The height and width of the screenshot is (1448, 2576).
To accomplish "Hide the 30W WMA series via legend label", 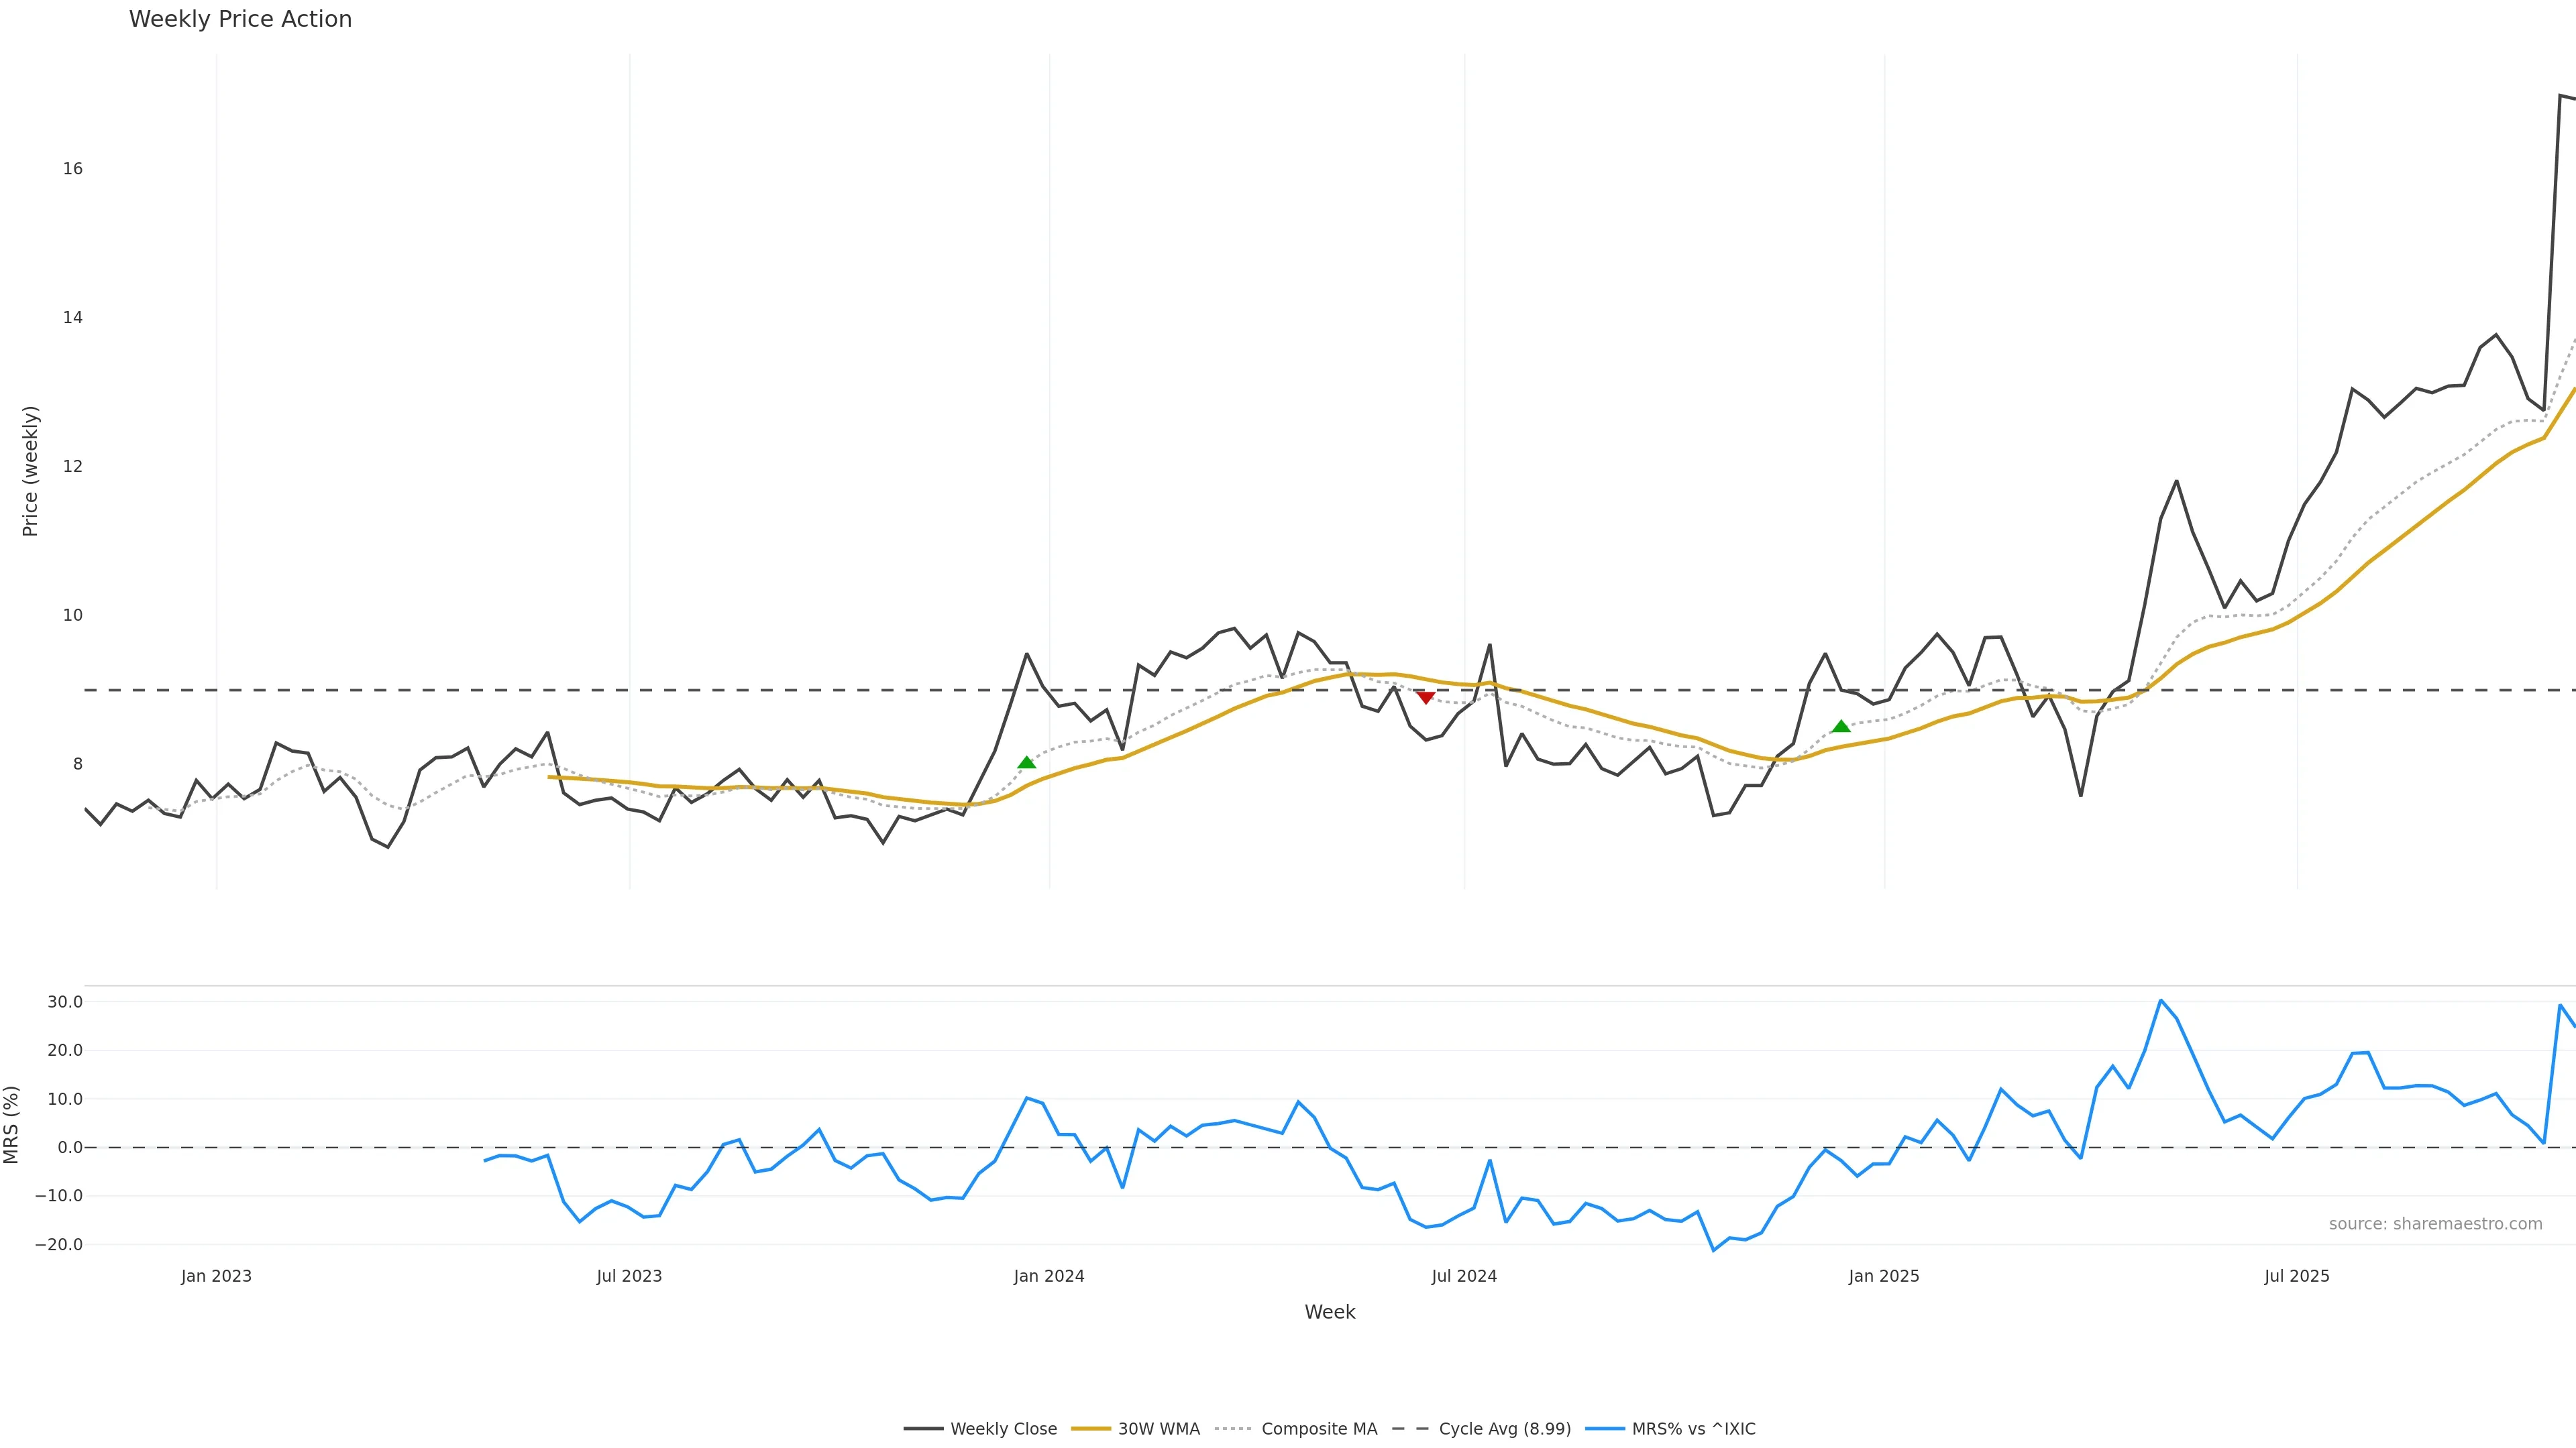I will tap(1158, 1429).
